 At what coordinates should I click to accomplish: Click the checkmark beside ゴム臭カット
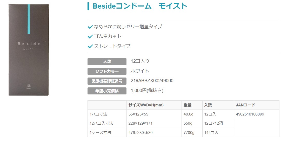tap(90, 36)
